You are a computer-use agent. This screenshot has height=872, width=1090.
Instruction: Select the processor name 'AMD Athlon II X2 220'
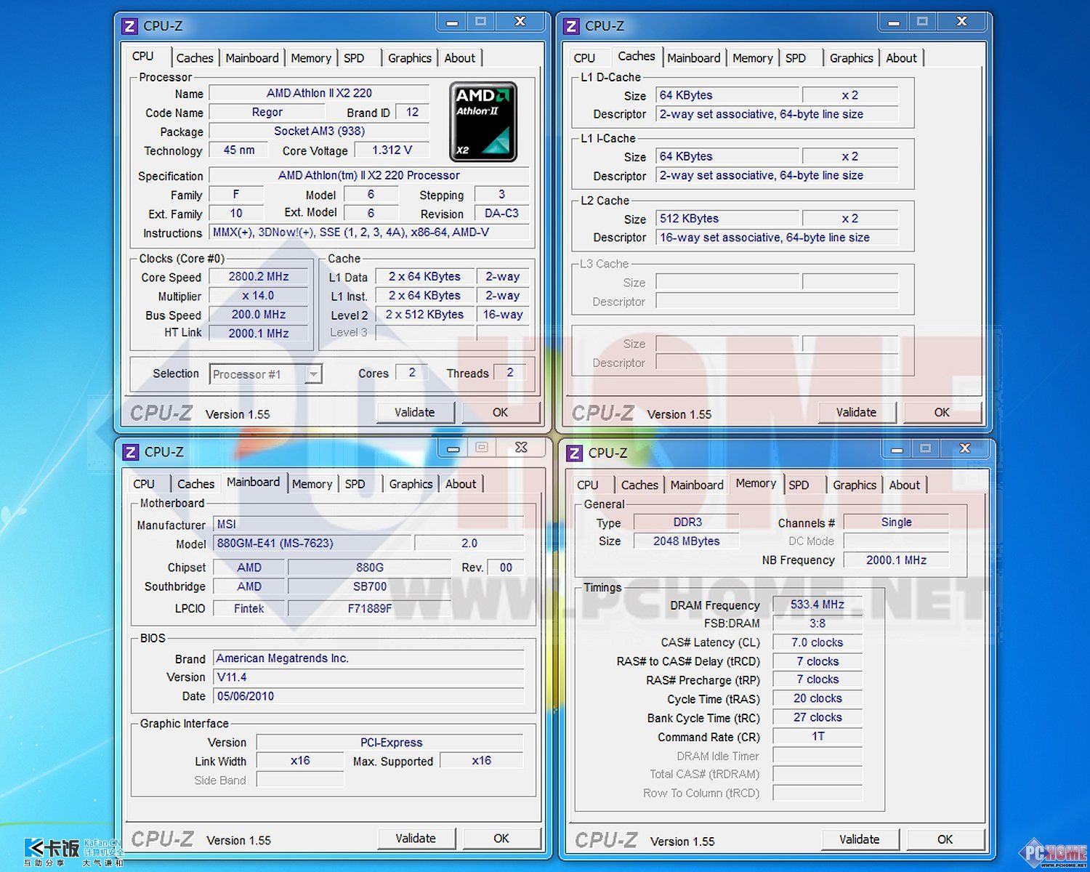click(319, 93)
